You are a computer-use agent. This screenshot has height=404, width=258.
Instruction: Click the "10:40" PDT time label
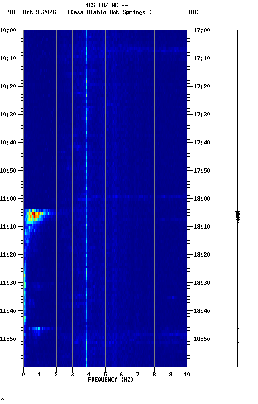point(8,143)
